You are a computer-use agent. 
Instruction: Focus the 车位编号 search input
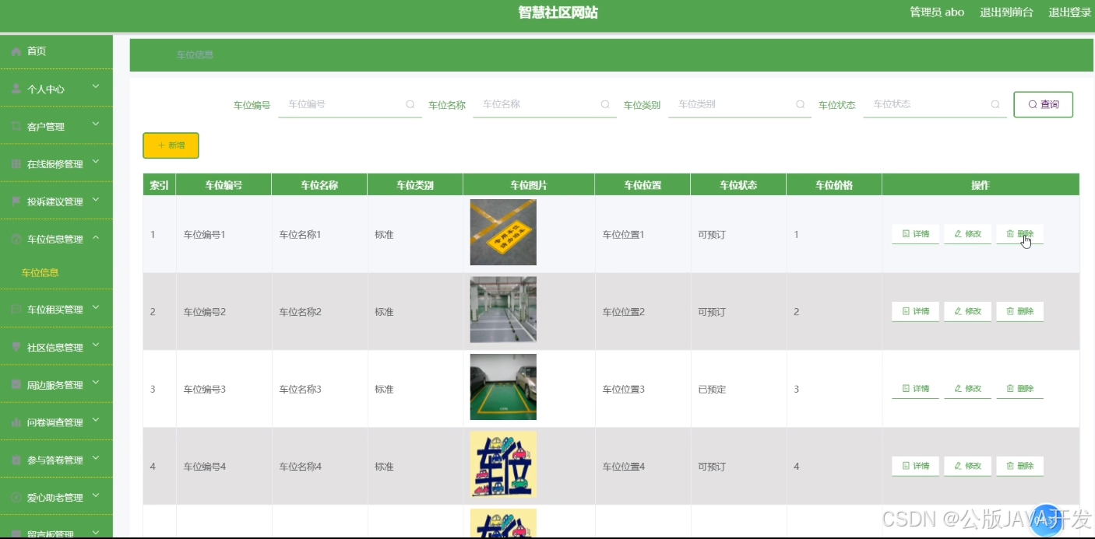click(350, 104)
